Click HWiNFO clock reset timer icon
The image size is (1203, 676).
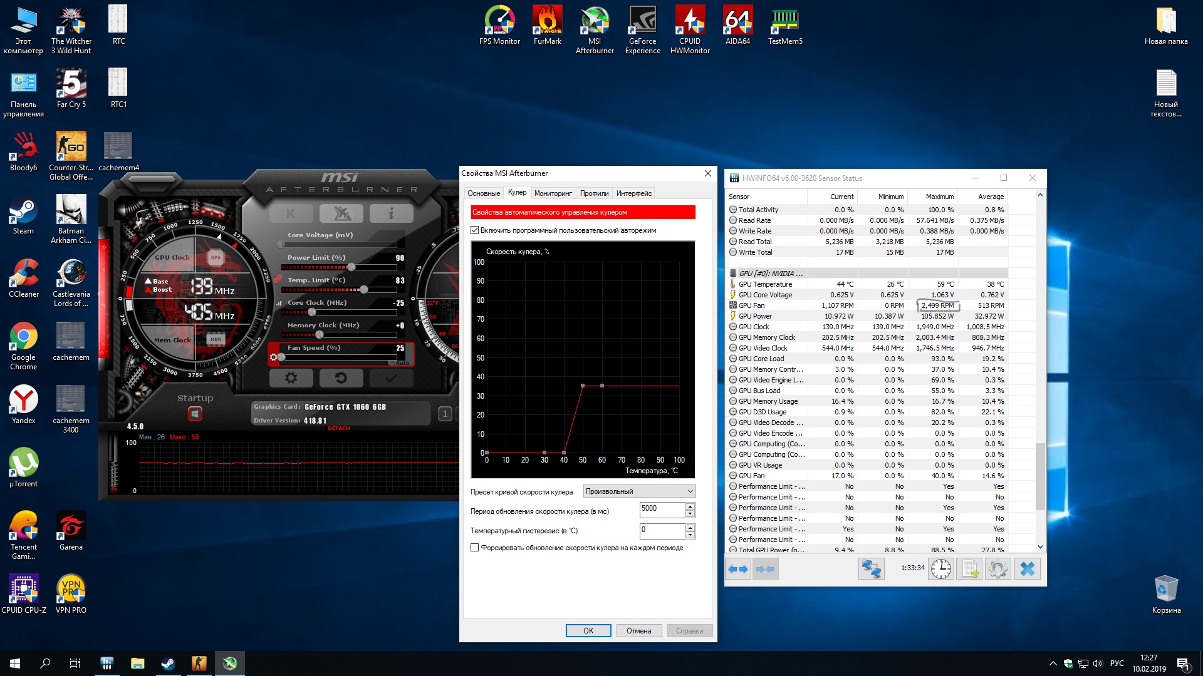(940, 569)
